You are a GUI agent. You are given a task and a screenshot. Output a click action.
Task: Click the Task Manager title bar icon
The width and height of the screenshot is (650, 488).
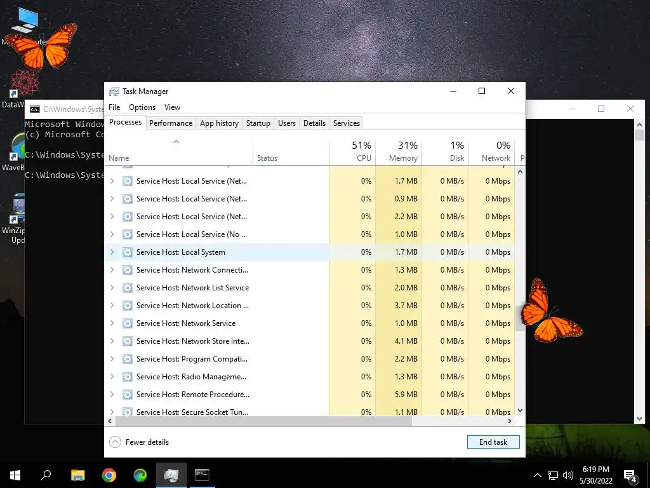[x=114, y=91]
